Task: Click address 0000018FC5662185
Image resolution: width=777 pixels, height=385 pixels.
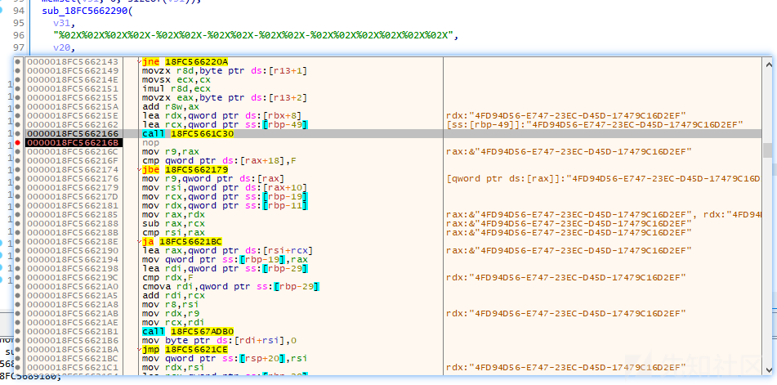Action: point(73,215)
